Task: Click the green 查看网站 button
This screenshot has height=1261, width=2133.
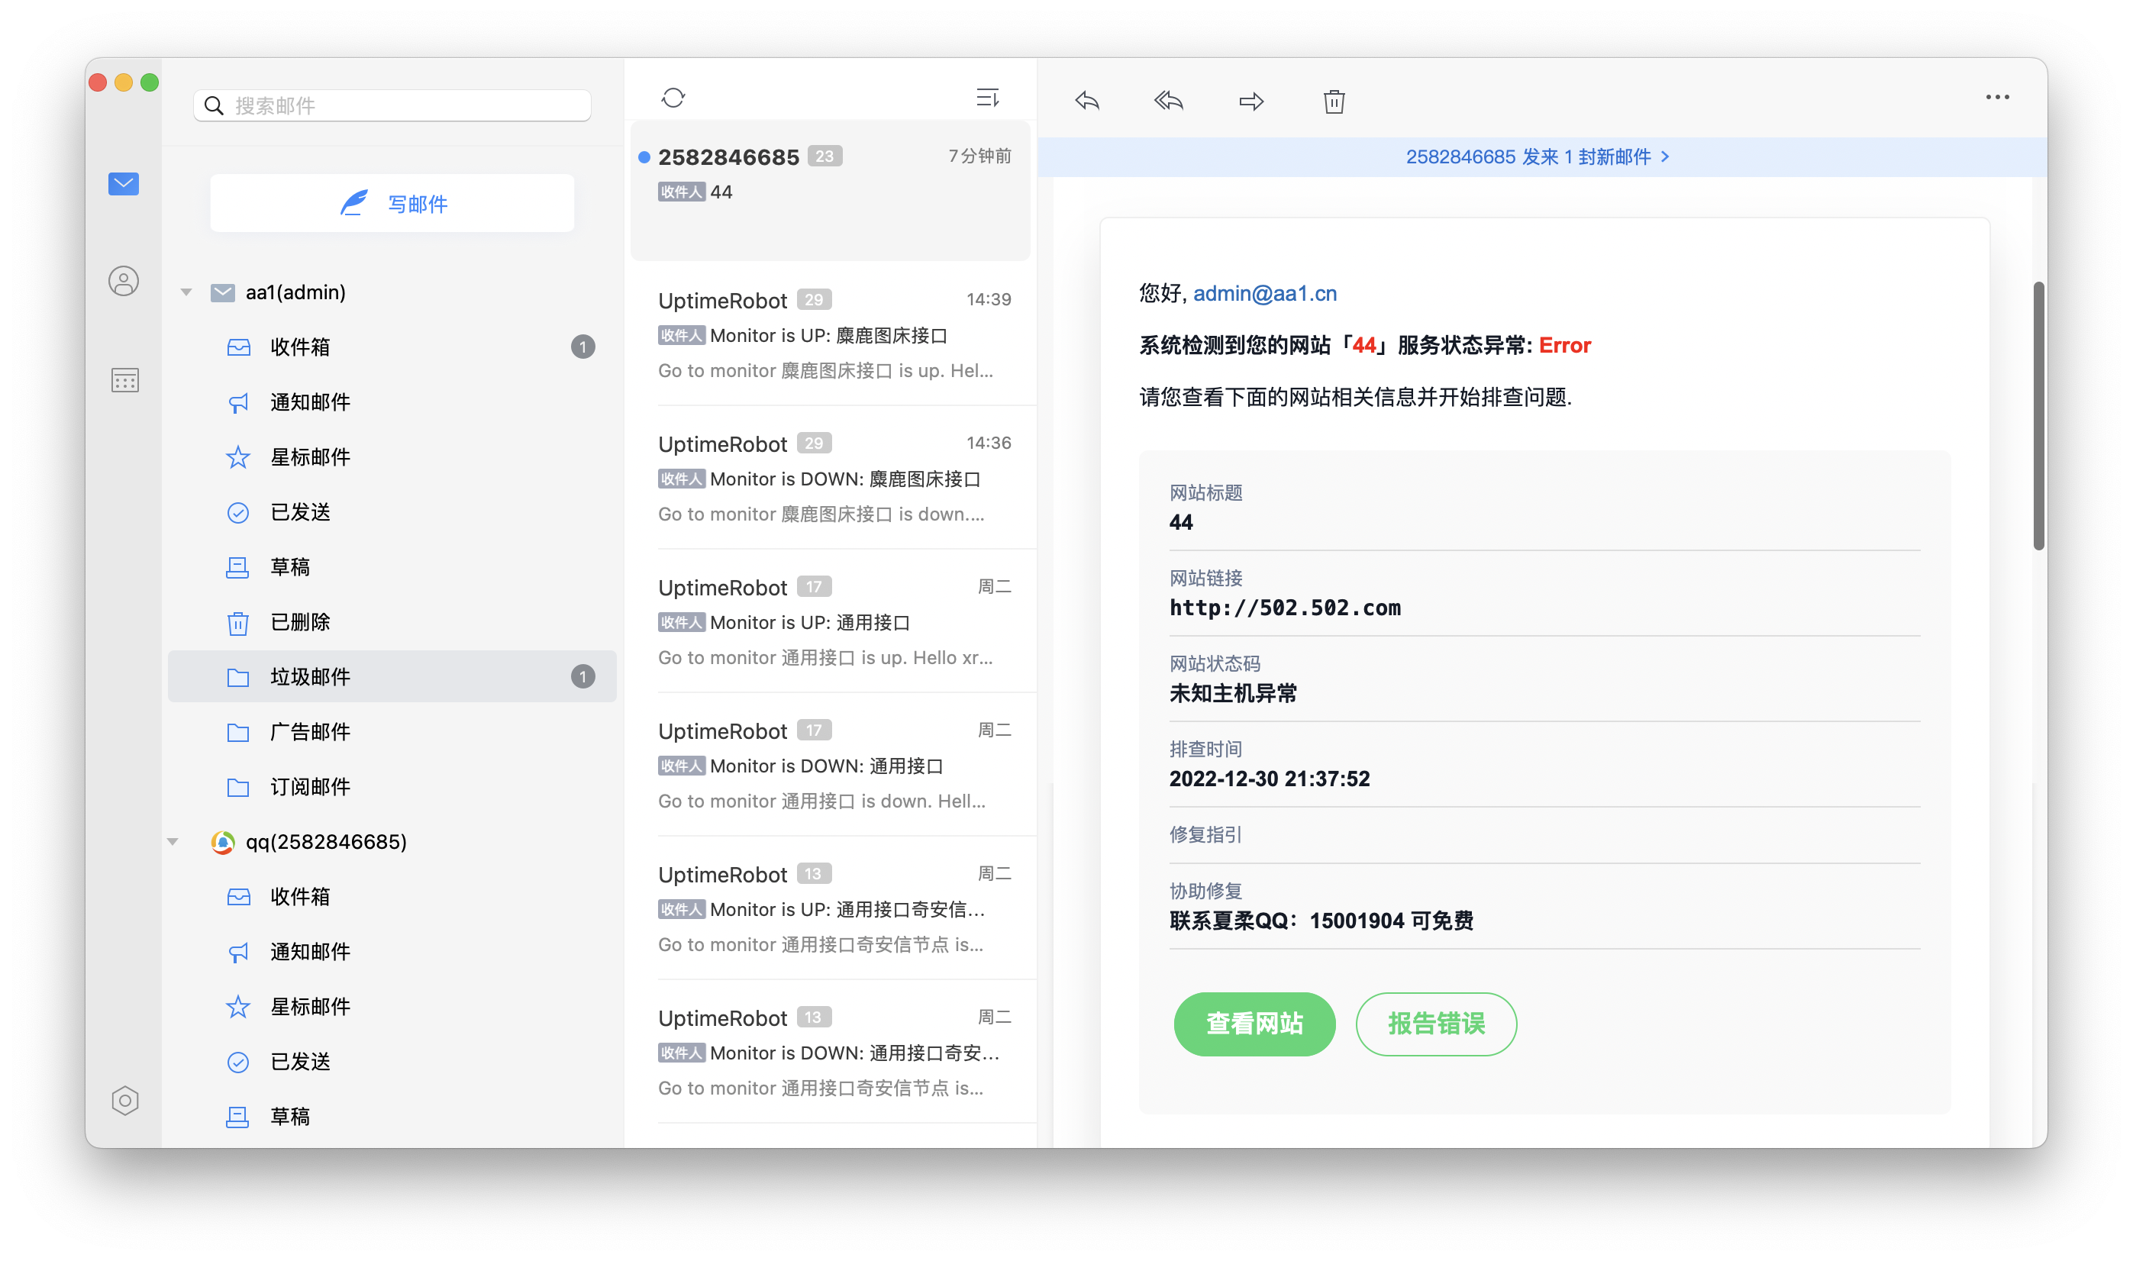Action: (x=1254, y=1024)
